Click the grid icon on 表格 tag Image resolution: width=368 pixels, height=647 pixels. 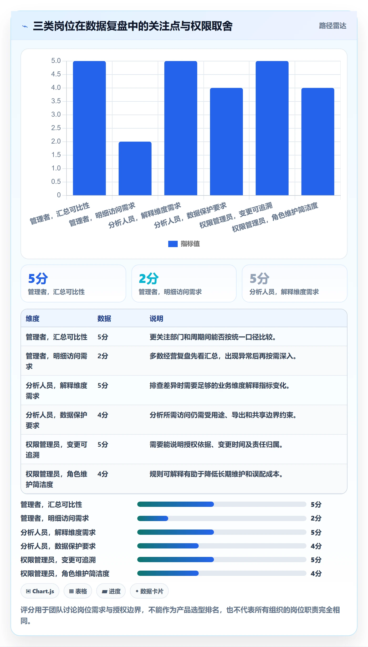coord(71,591)
